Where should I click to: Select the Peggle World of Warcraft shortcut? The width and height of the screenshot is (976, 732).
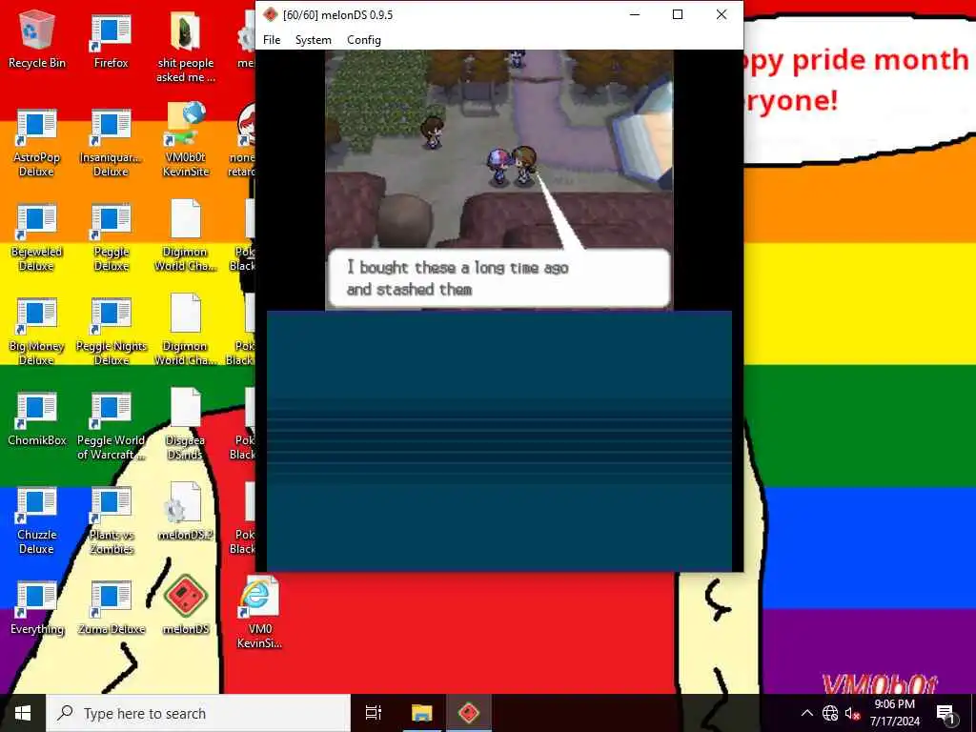[x=111, y=426]
